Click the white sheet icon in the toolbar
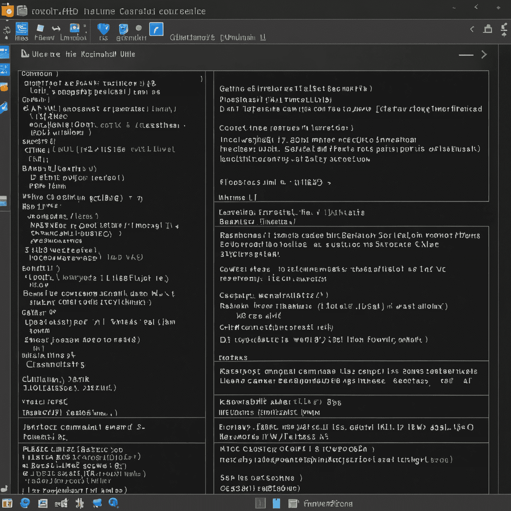The height and width of the screenshot is (511, 511). (x=40, y=28)
